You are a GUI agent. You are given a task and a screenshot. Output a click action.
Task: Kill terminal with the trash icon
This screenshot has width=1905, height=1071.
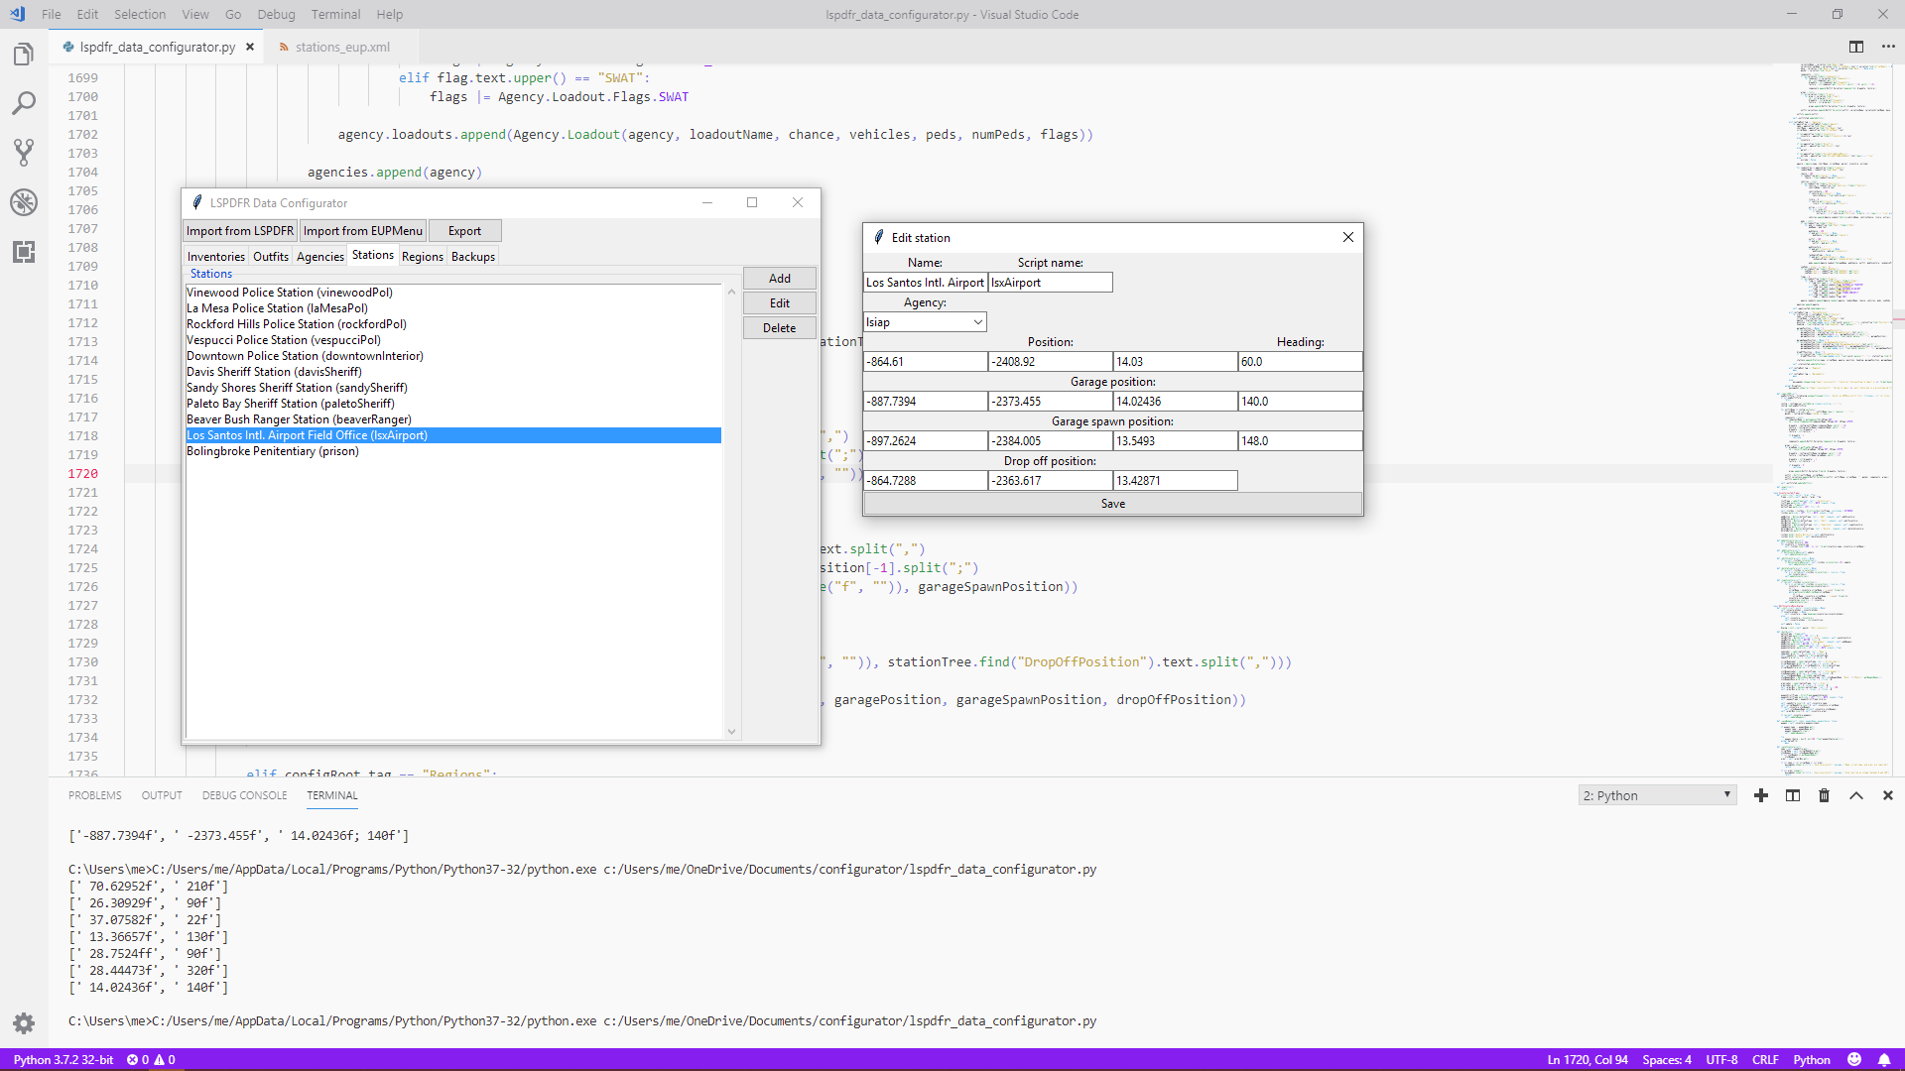coord(1824,795)
